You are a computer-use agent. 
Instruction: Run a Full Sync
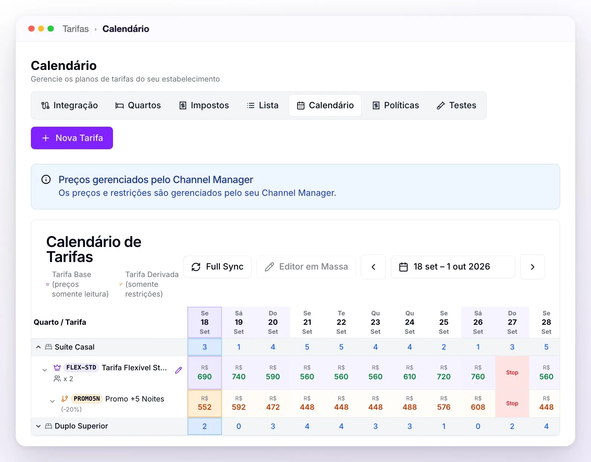coord(217,267)
